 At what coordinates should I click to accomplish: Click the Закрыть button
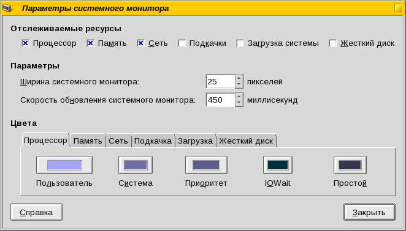click(369, 212)
